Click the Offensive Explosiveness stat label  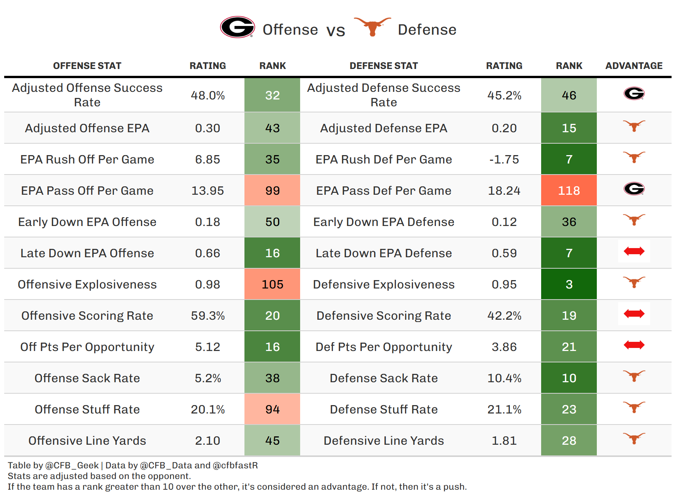(x=87, y=284)
